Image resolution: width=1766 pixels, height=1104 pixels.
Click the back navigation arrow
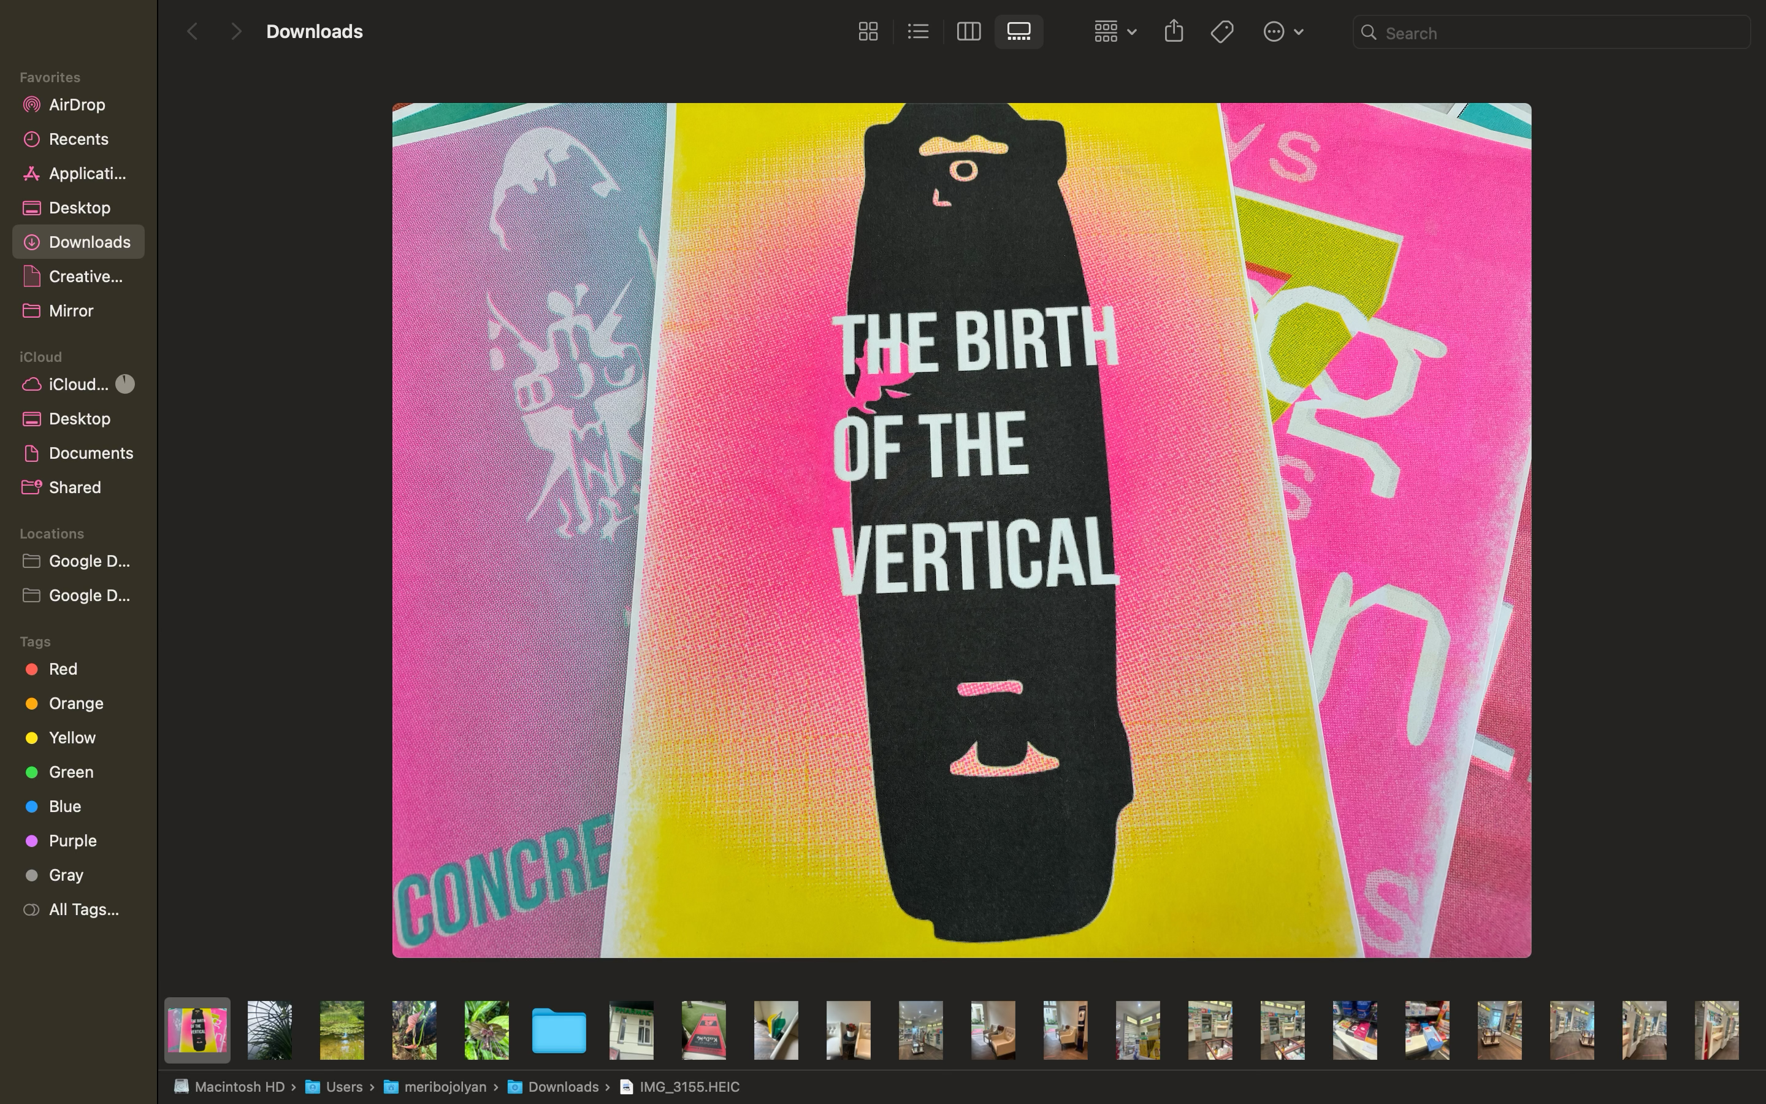click(192, 31)
